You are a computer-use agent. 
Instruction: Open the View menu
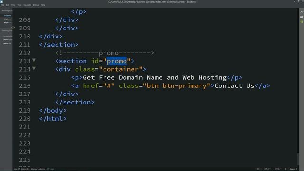[x=19, y=5]
